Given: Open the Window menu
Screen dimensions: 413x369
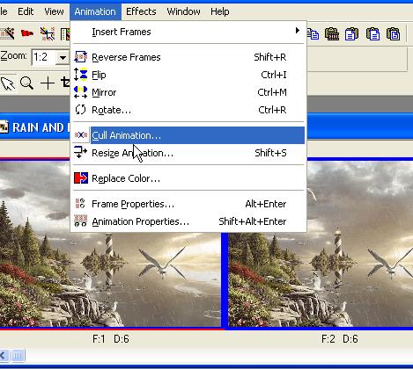Looking at the screenshot, I should coord(183,11).
